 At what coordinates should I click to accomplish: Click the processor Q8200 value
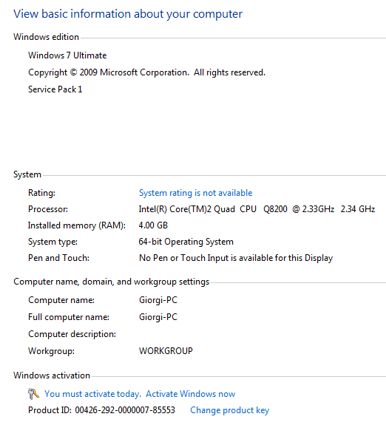pos(257,209)
